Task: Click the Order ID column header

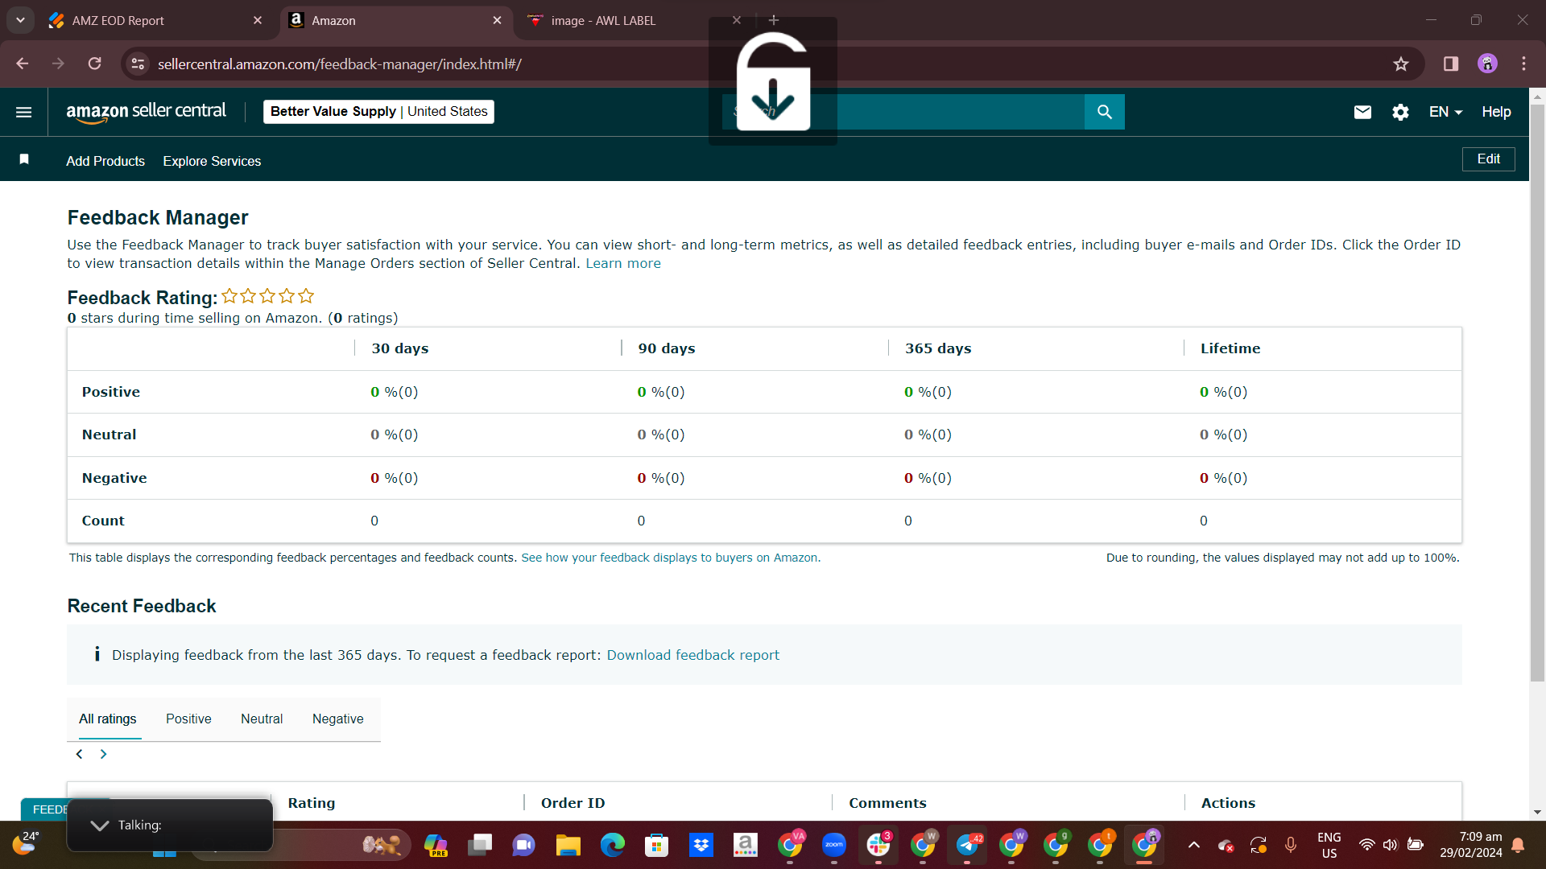Action: point(573,803)
